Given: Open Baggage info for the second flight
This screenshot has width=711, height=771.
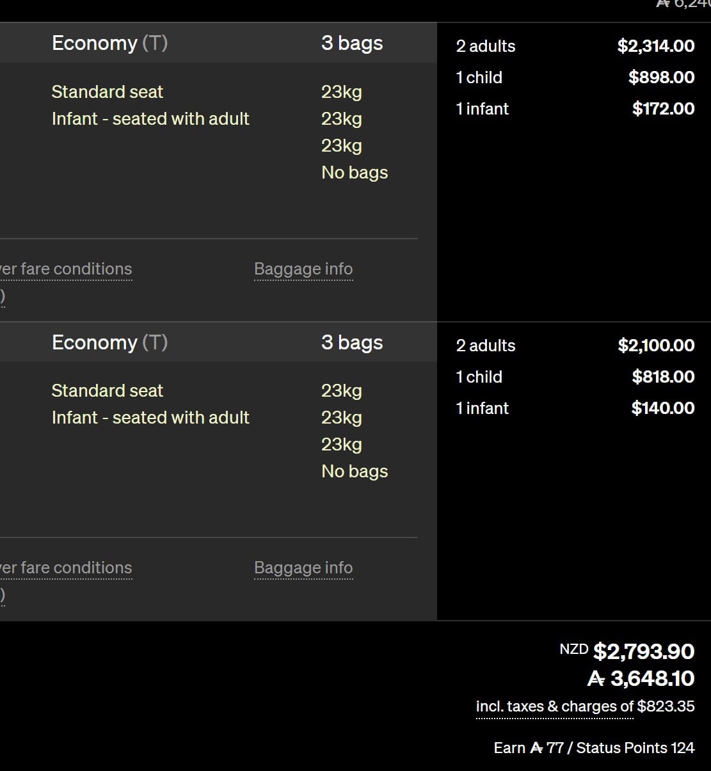Looking at the screenshot, I should tap(303, 568).
